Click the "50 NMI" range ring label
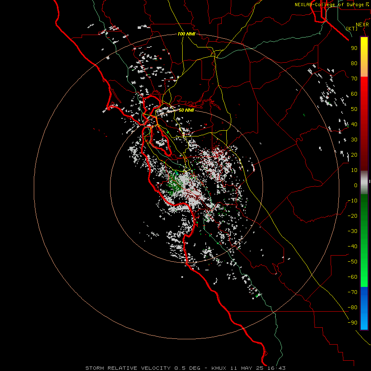The height and width of the screenshot is (371, 371). pos(186,110)
